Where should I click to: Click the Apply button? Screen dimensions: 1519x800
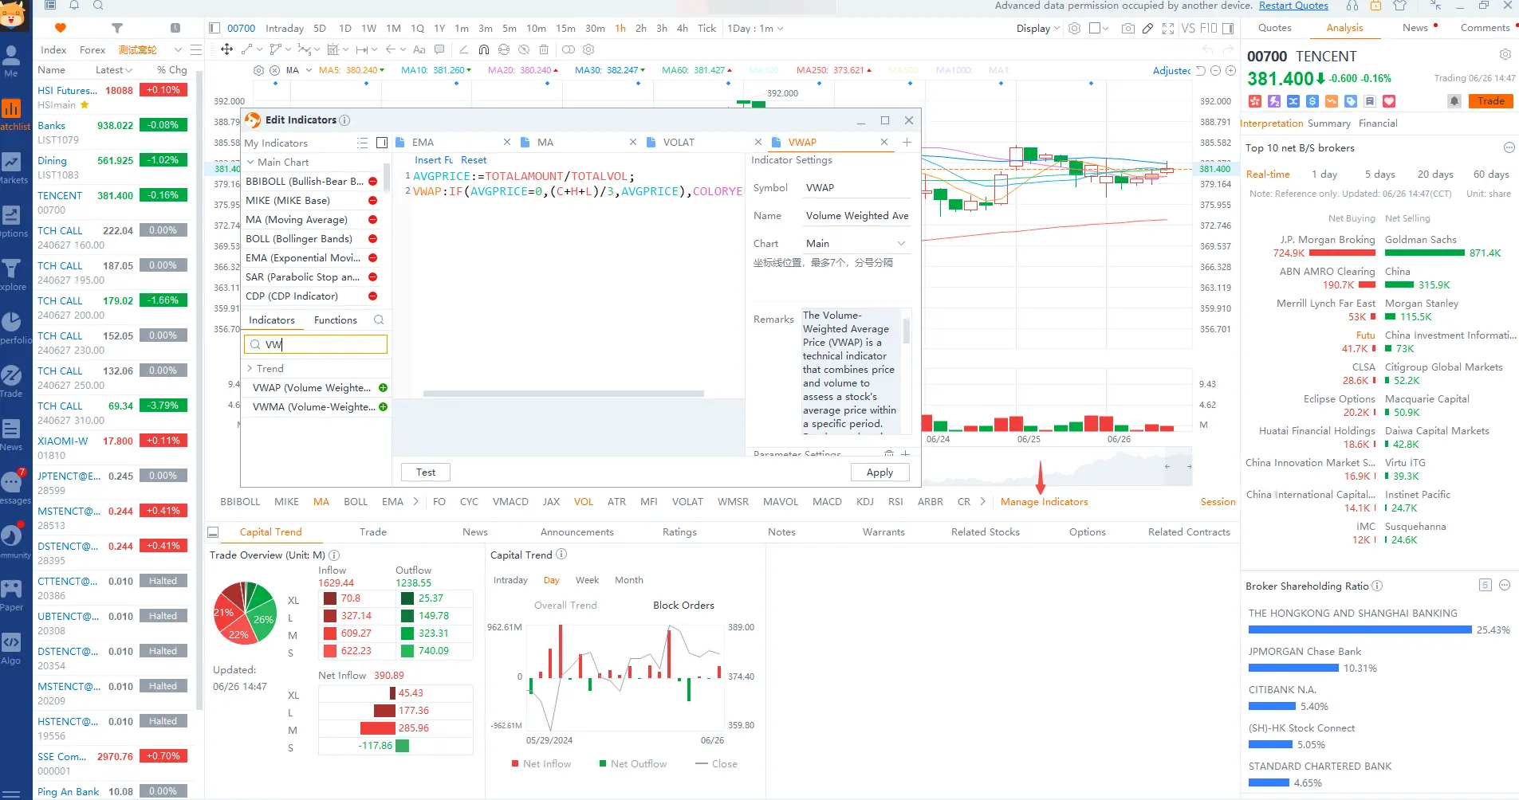[880, 473]
